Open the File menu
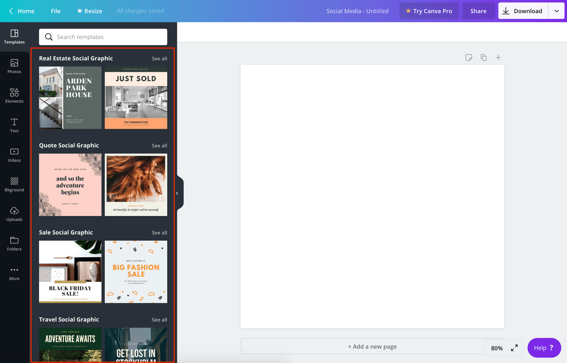 click(55, 11)
